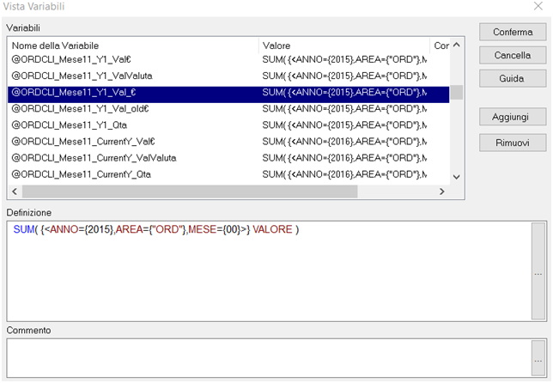
Task: Click Rimuovi to remove variable
Action: 513,143
